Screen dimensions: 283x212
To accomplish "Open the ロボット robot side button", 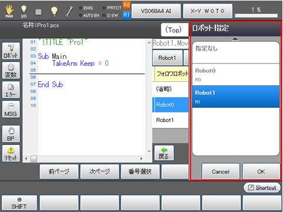I will [x=11, y=51].
